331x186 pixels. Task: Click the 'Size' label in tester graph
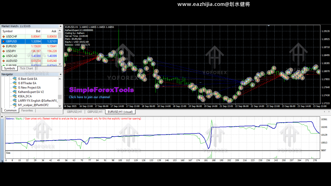pos(8,153)
